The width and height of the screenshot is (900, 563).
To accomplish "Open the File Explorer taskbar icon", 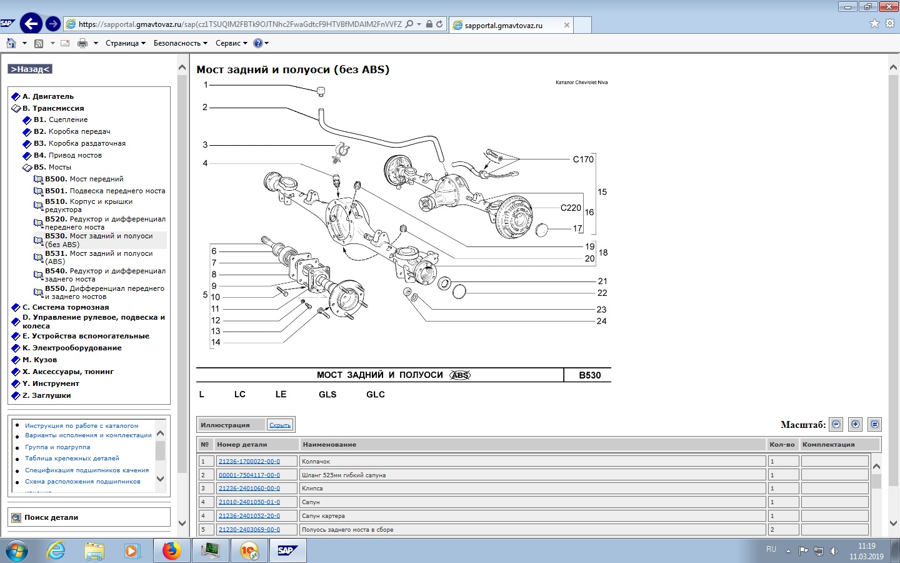I will (x=94, y=550).
